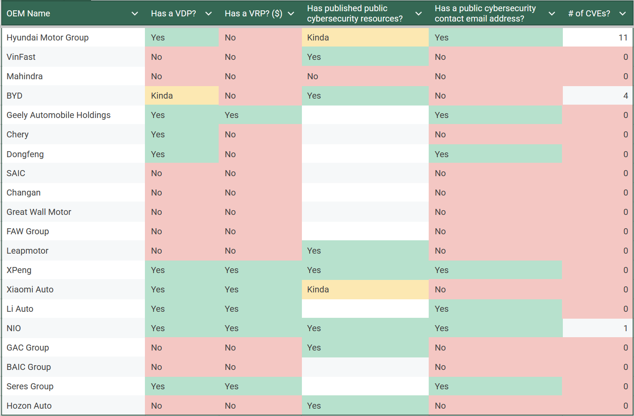Open the # of CVEs? filter dropdown
Screen dimensions: 634x416
click(622, 14)
